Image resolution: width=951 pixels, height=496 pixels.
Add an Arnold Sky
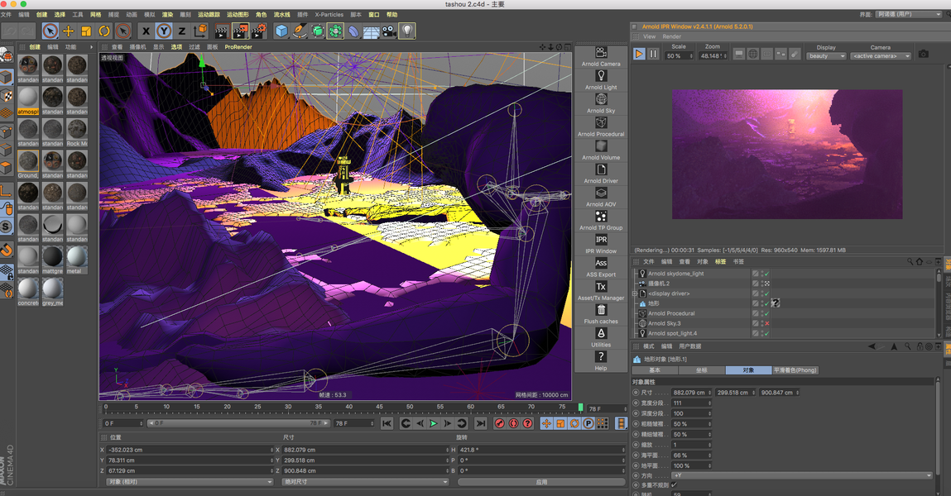pyautogui.click(x=601, y=103)
